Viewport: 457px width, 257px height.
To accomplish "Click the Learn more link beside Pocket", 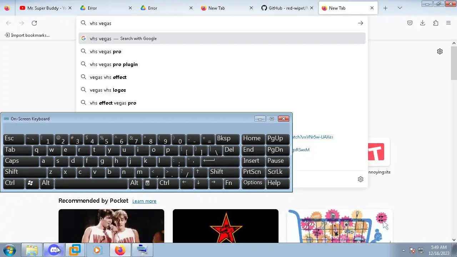I will click(x=144, y=201).
